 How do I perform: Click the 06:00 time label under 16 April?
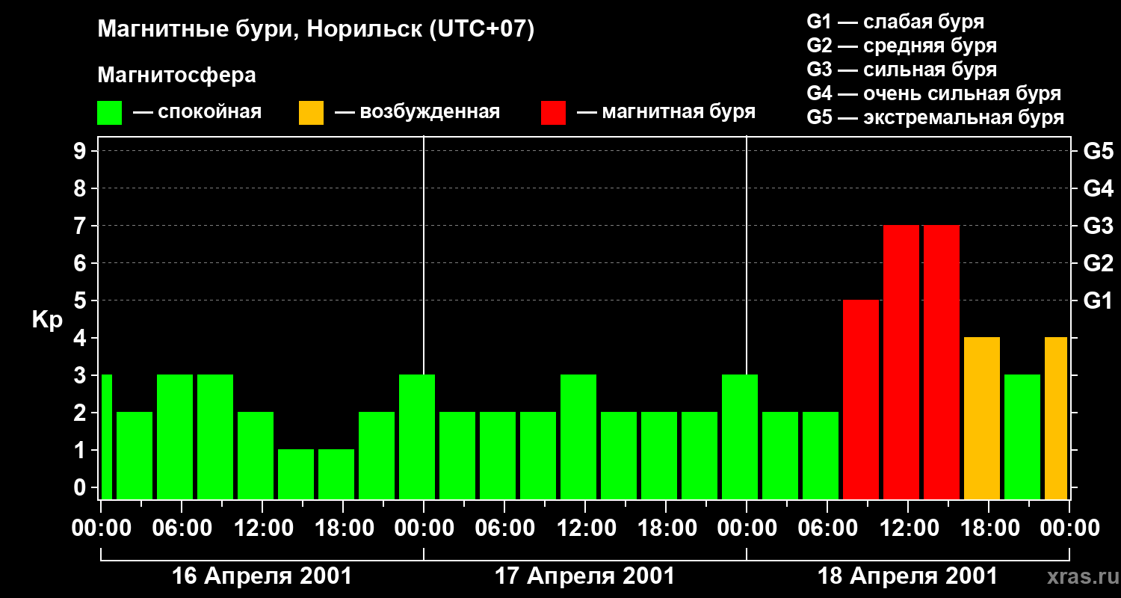point(181,528)
